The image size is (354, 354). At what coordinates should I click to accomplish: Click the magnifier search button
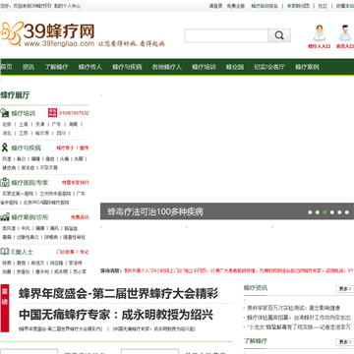coord(279,35)
